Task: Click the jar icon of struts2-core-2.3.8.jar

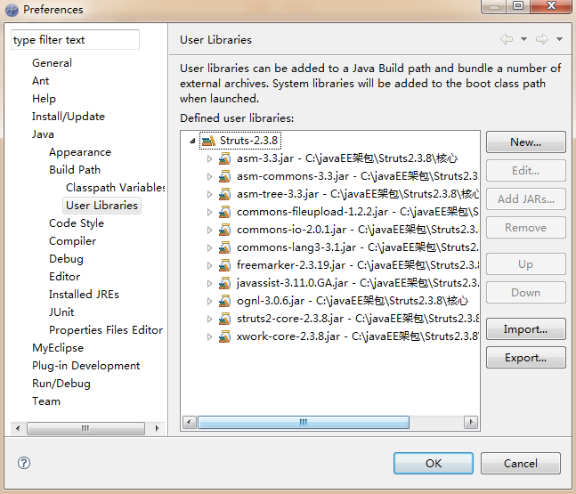Action: (x=224, y=319)
